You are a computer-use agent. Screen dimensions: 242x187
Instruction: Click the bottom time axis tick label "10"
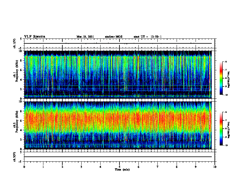coord(215,167)
